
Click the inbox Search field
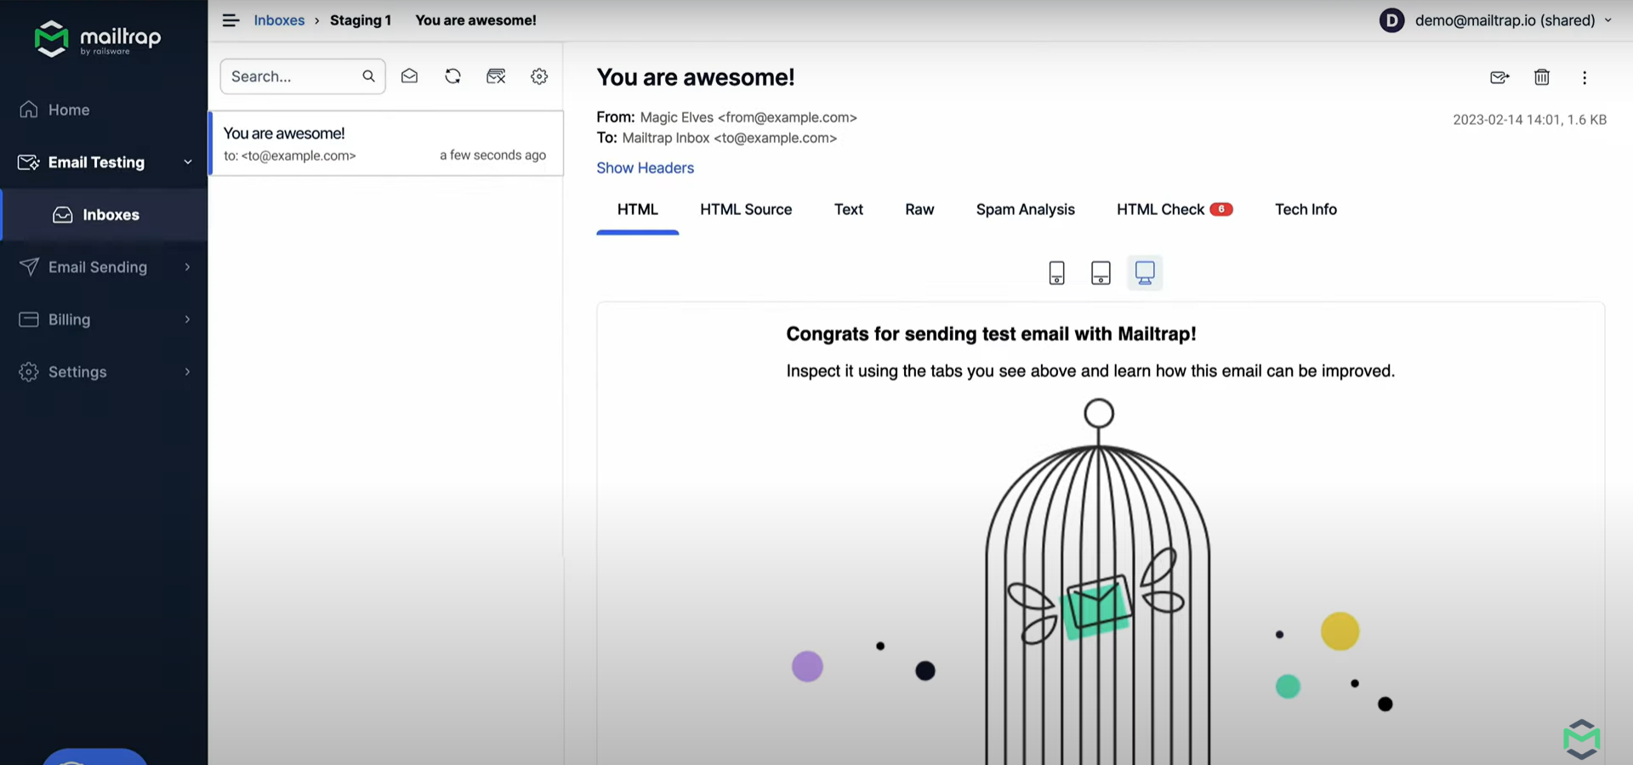coord(292,76)
